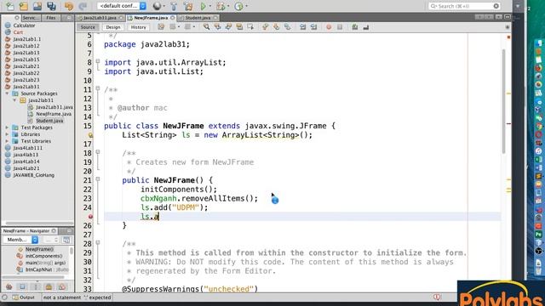The image size is (545, 306).
Task: Toggle breakpoint at line 25 error marker
Action: coord(90,217)
